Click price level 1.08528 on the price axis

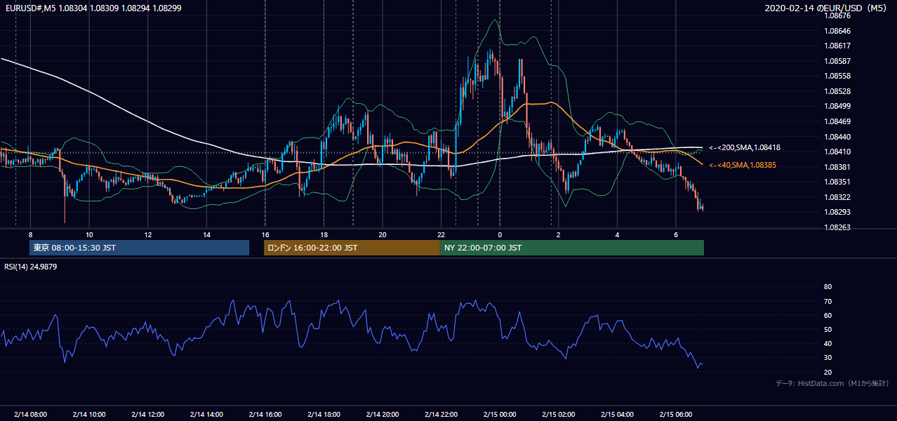(x=837, y=91)
